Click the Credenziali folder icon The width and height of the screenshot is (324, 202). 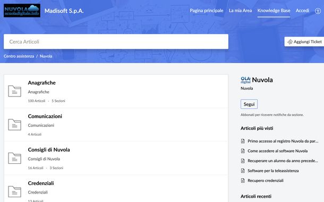click(x=14, y=191)
